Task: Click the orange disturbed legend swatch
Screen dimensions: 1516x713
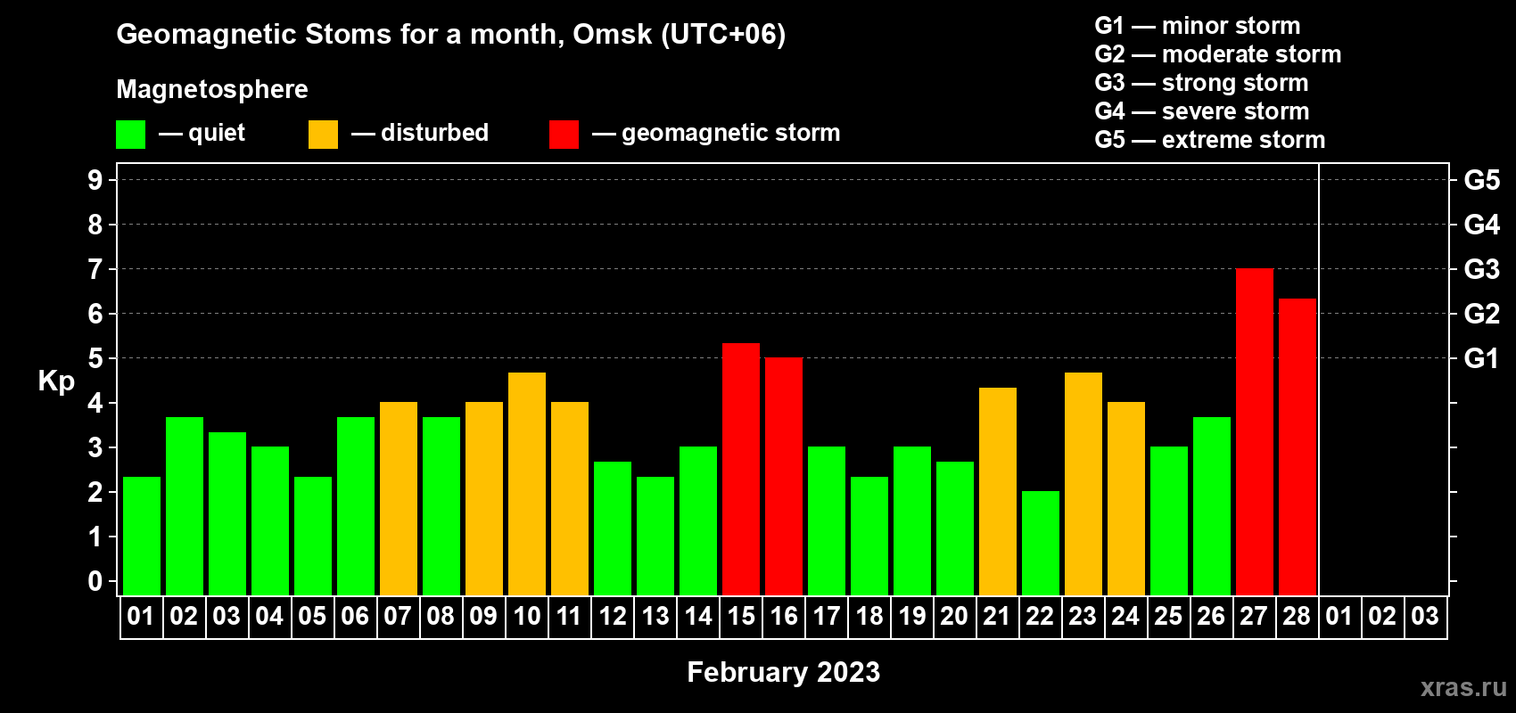Action: [x=323, y=135]
